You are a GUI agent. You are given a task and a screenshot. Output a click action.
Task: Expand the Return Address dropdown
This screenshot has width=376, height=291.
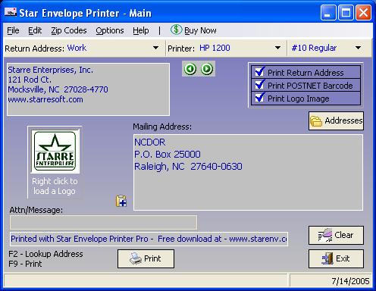156,48
